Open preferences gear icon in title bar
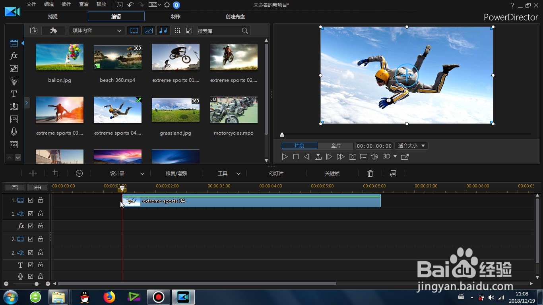543x305 pixels. [x=167, y=5]
